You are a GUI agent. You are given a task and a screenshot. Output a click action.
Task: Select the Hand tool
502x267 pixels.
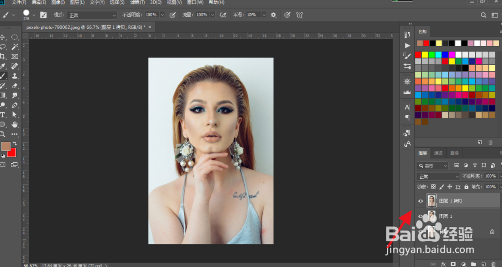pos(15,124)
